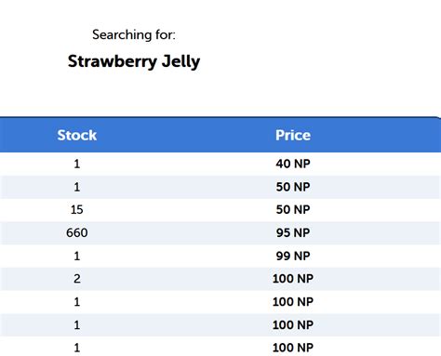Select the bottom-most visible 100 NP price
Screen dimensions: 441x356
point(293,348)
